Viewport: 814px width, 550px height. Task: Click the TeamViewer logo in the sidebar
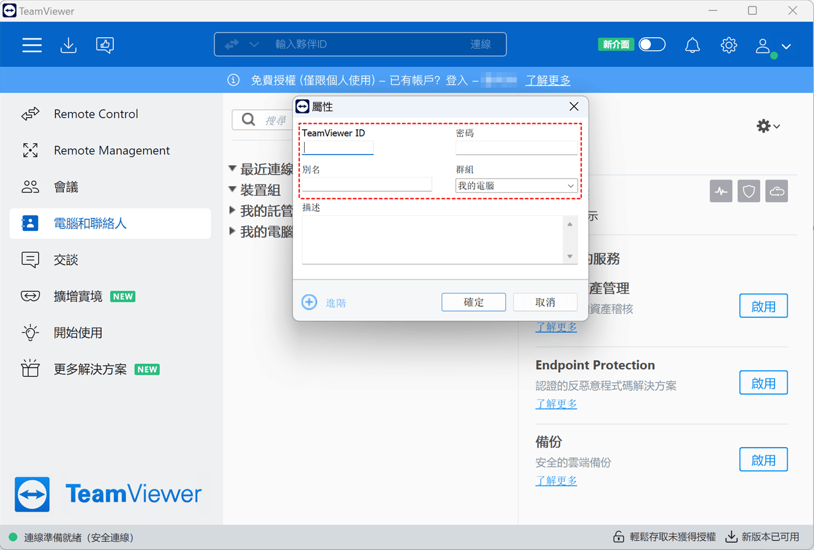point(108,494)
